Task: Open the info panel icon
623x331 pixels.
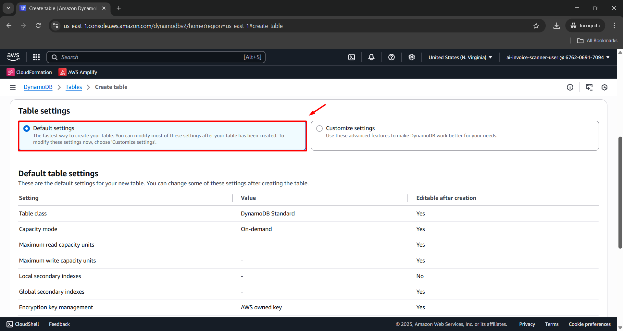Action: [x=570, y=87]
